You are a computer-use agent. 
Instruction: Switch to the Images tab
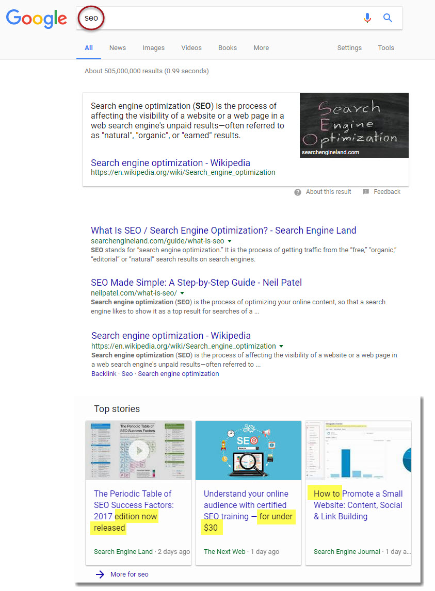coord(154,48)
